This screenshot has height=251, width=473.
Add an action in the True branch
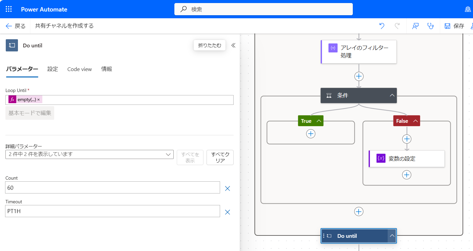pos(311,134)
